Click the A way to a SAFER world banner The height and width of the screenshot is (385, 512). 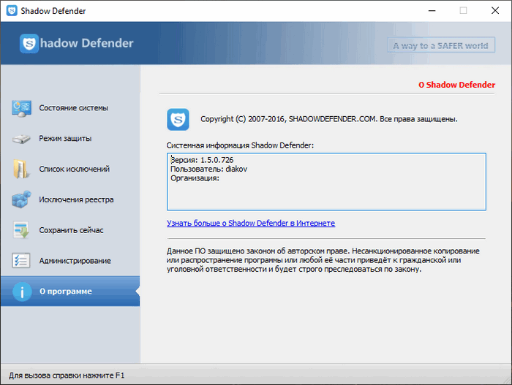pos(441,45)
